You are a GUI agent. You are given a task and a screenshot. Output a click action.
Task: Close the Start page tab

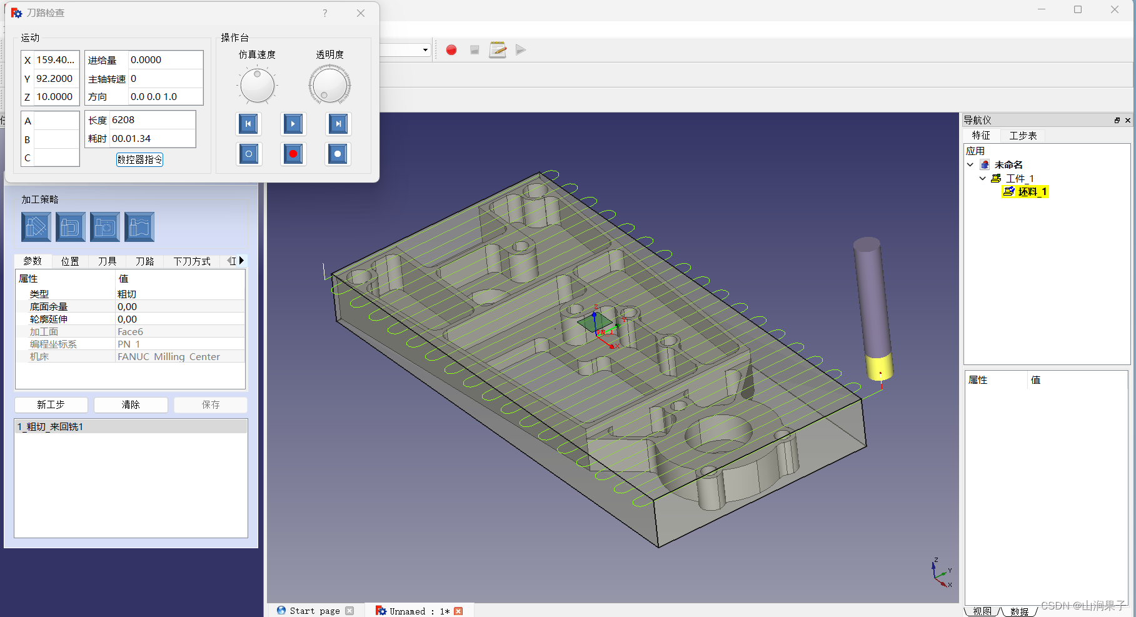(349, 611)
